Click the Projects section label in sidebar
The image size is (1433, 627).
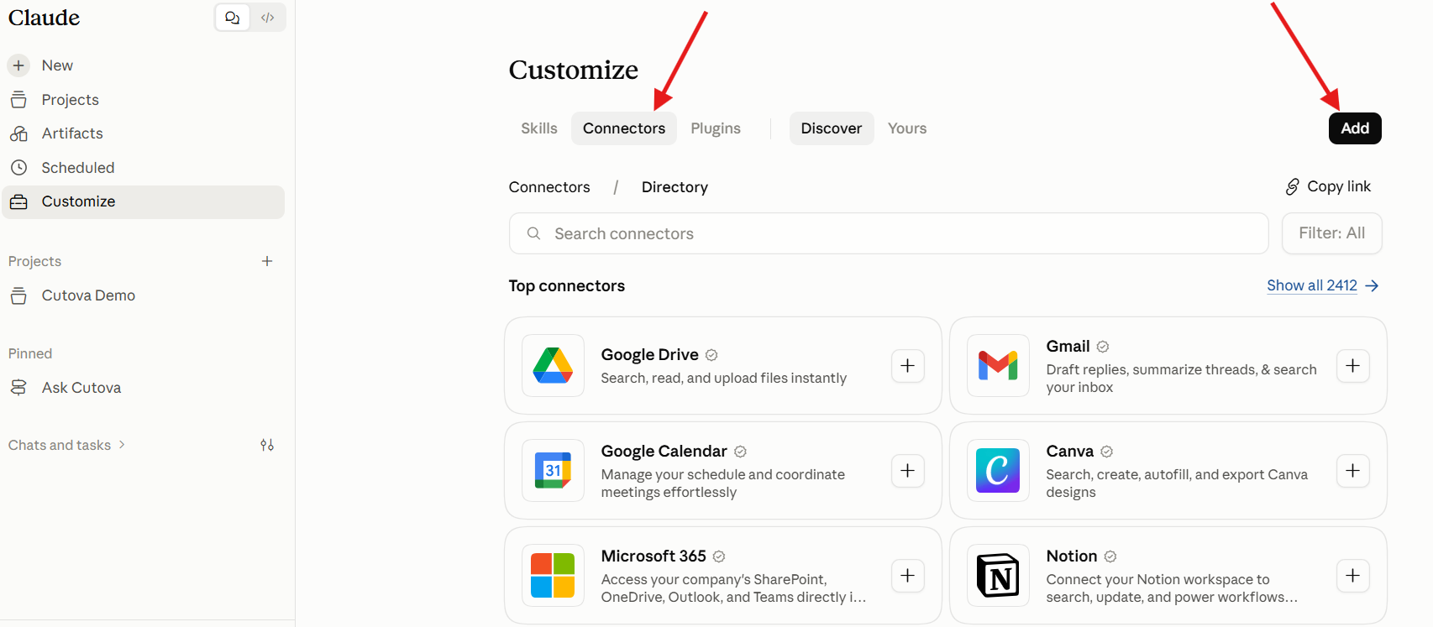click(34, 261)
